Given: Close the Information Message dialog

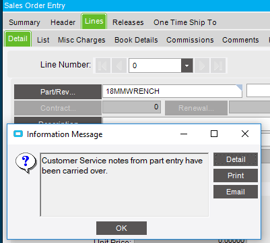Looking at the screenshot, I should tap(245, 134).
